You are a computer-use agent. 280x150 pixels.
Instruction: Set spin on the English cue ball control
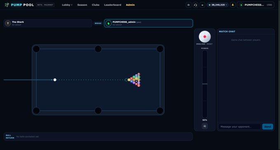(x=205, y=37)
